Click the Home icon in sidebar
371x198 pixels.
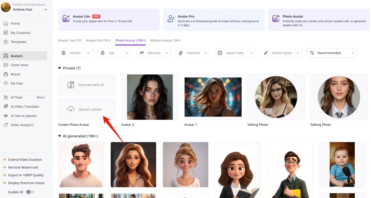[x=6, y=23]
